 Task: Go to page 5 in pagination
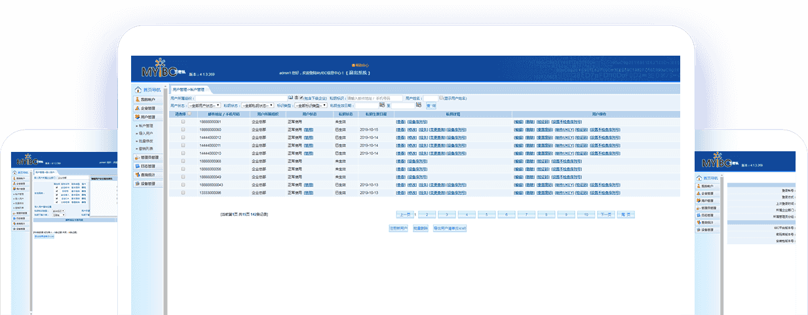pos(486,214)
